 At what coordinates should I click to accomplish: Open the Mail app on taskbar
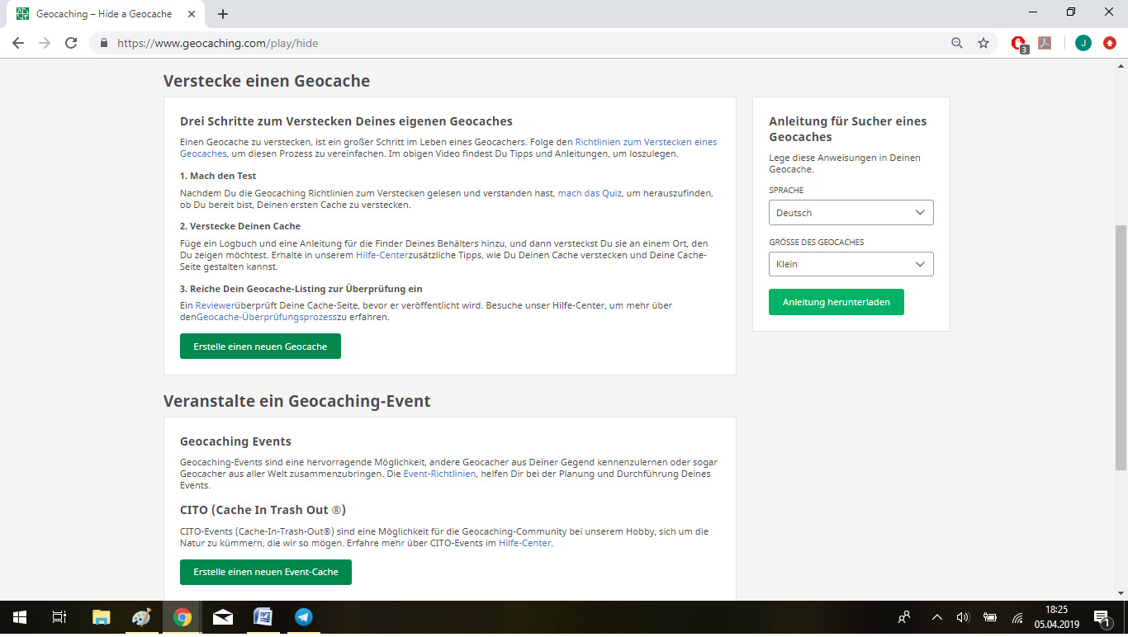pyautogui.click(x=222, y=617)
